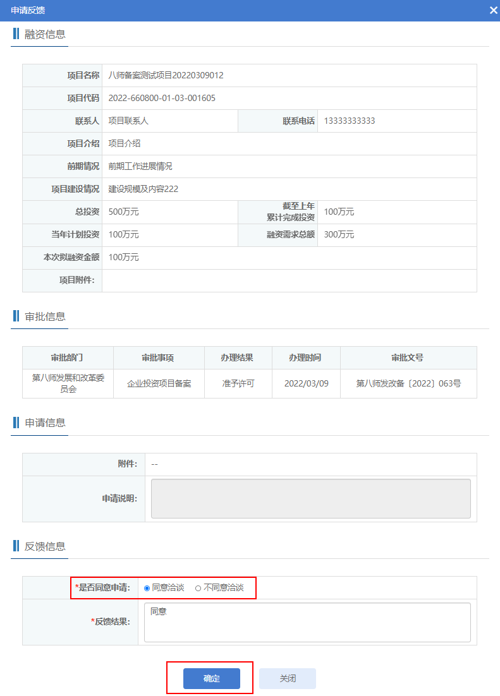Click the 申请信息 section heading
This screenshot has width=500, height=696.
(x=45, y=423)
